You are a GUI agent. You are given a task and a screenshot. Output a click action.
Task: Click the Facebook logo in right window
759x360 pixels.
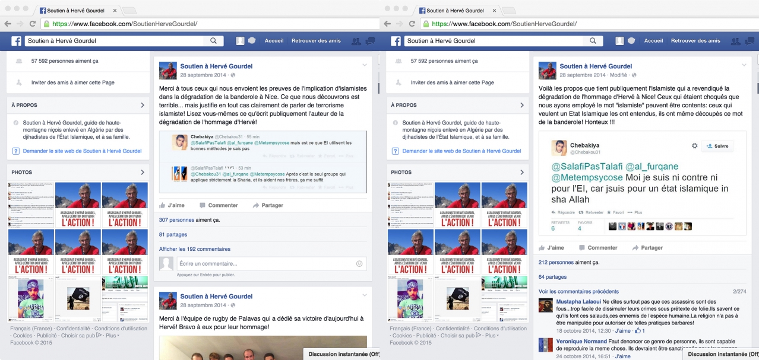tap(396, 41)
